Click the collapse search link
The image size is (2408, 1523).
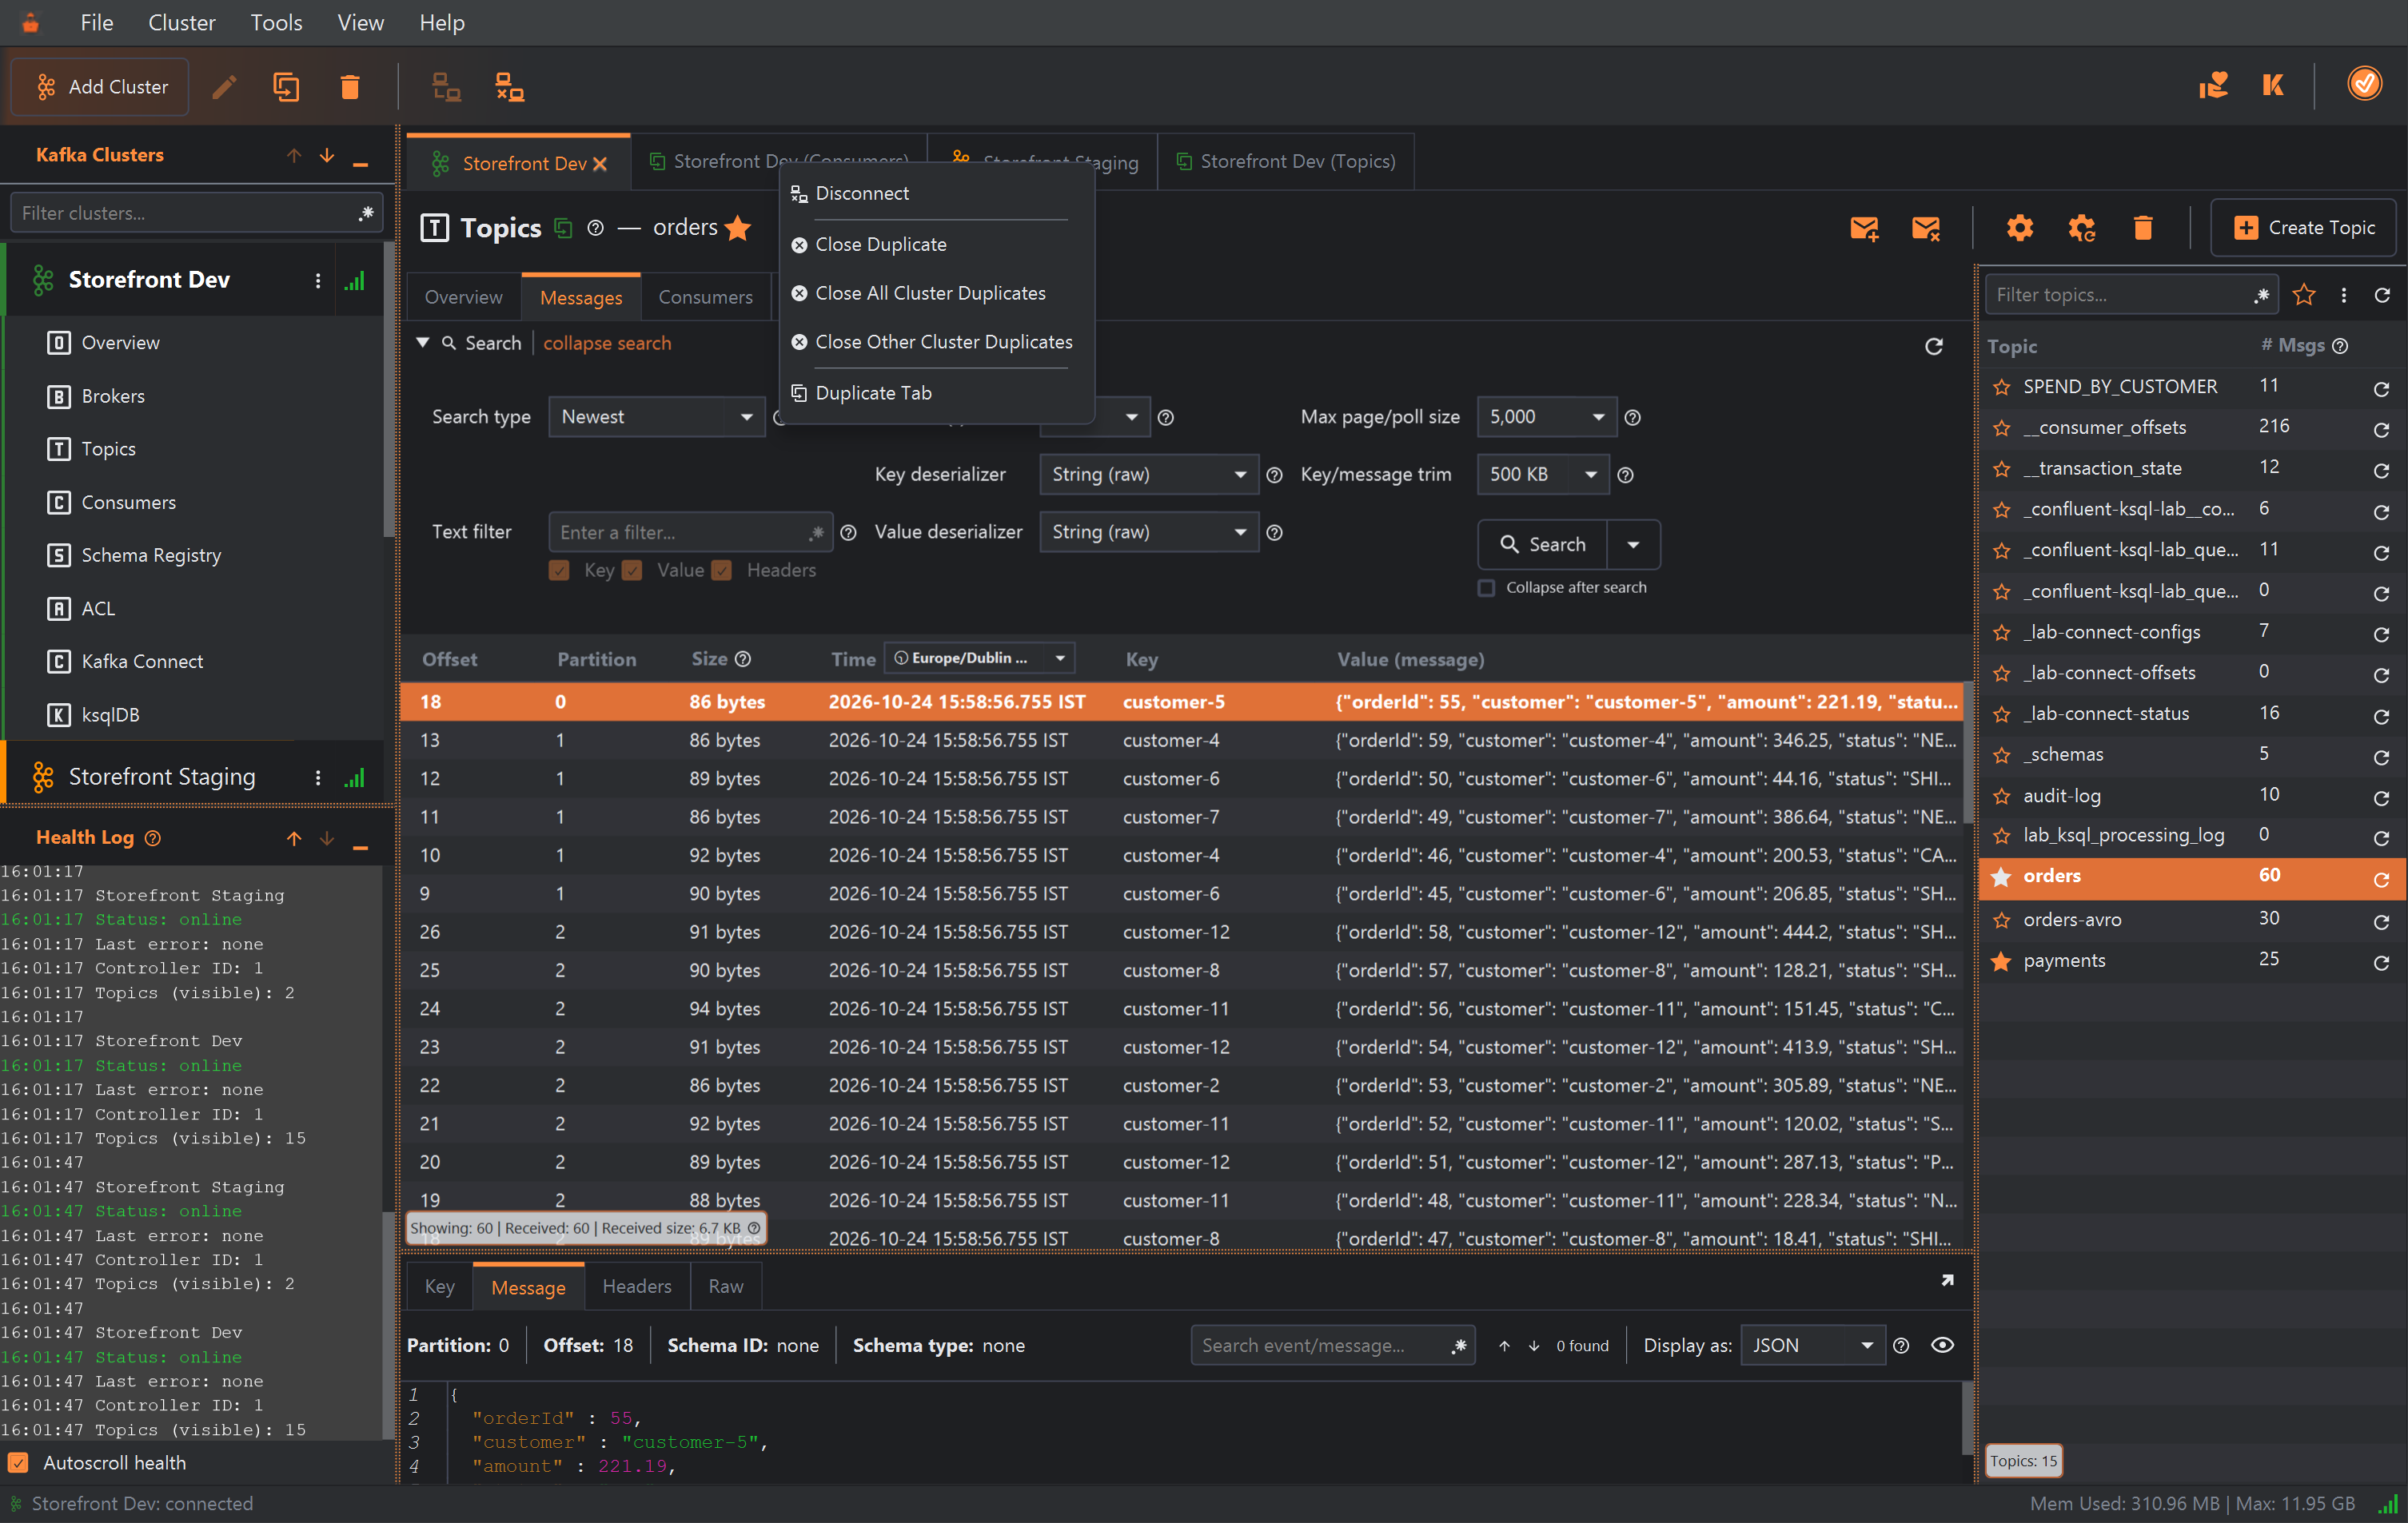[x=607, y=343]
